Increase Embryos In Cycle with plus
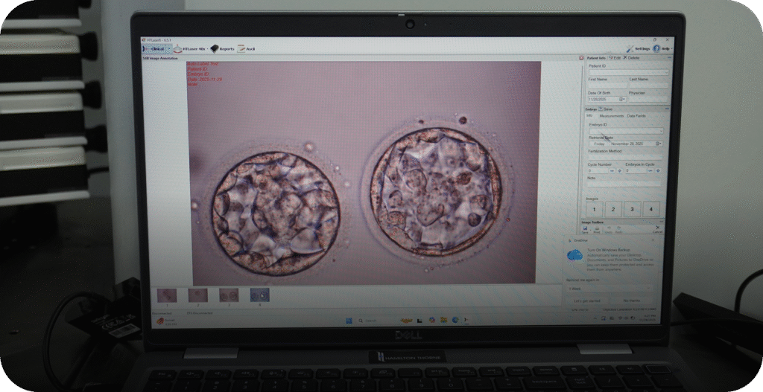Image resolution: width=763 pixels, height=392 pixels. [x=658, y=171]
